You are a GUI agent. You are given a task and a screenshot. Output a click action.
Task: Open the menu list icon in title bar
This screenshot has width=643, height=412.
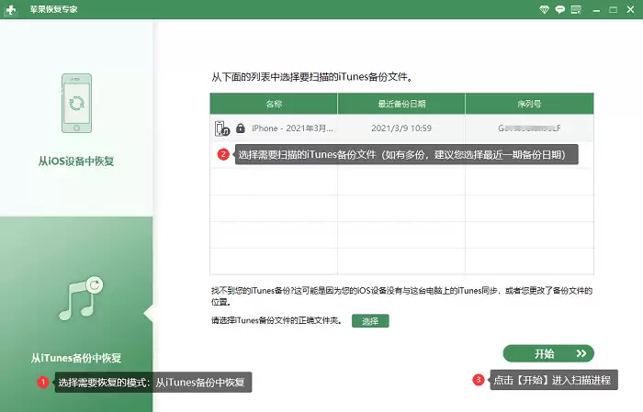(576, 9)
